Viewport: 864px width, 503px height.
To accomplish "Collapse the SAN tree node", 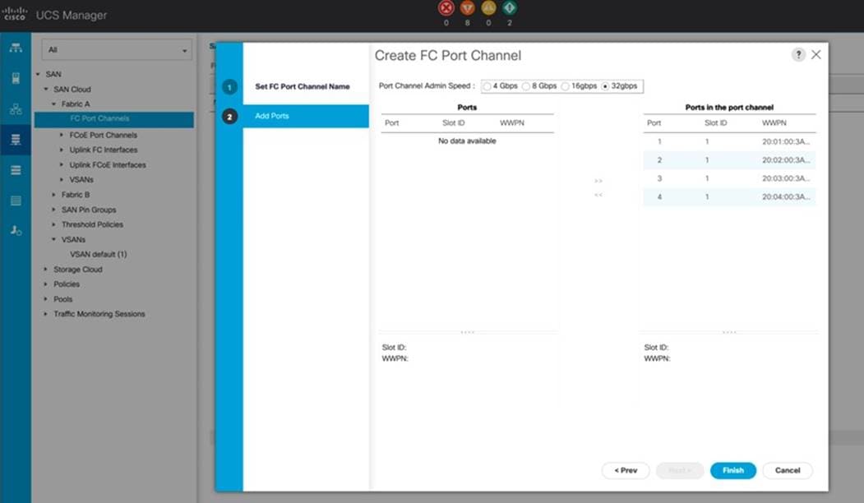I will pyautogui.click(x=38, y=74).
